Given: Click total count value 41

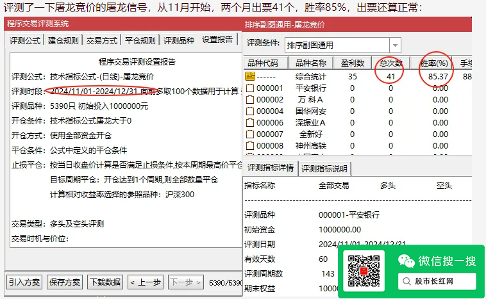Looking at the screenshot, I should click(x=391, y=76).
